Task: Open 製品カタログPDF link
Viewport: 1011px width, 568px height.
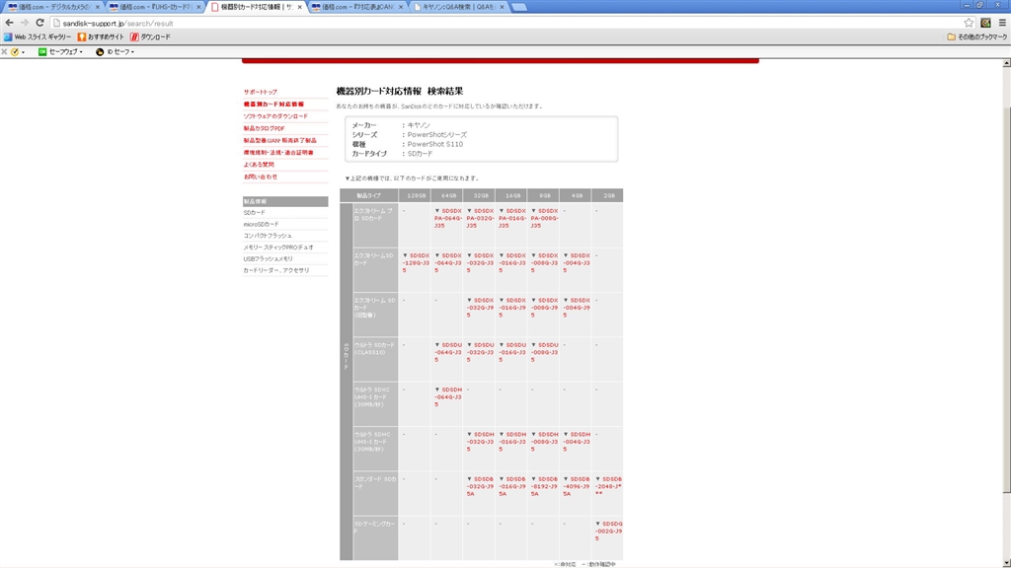Action: click(265, 129)
